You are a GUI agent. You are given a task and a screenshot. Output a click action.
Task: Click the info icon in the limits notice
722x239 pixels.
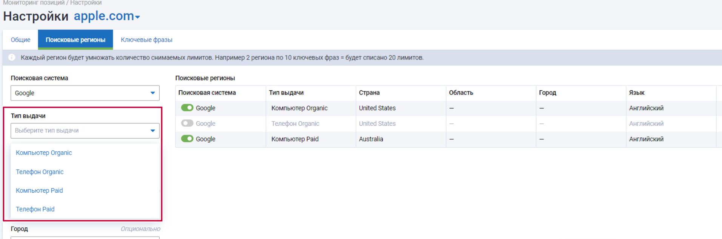click(12, 57)
